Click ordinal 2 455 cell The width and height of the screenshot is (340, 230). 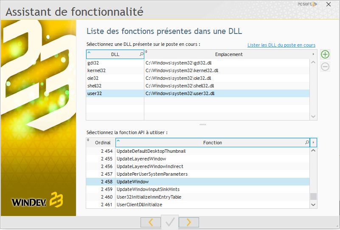(101, 159)
